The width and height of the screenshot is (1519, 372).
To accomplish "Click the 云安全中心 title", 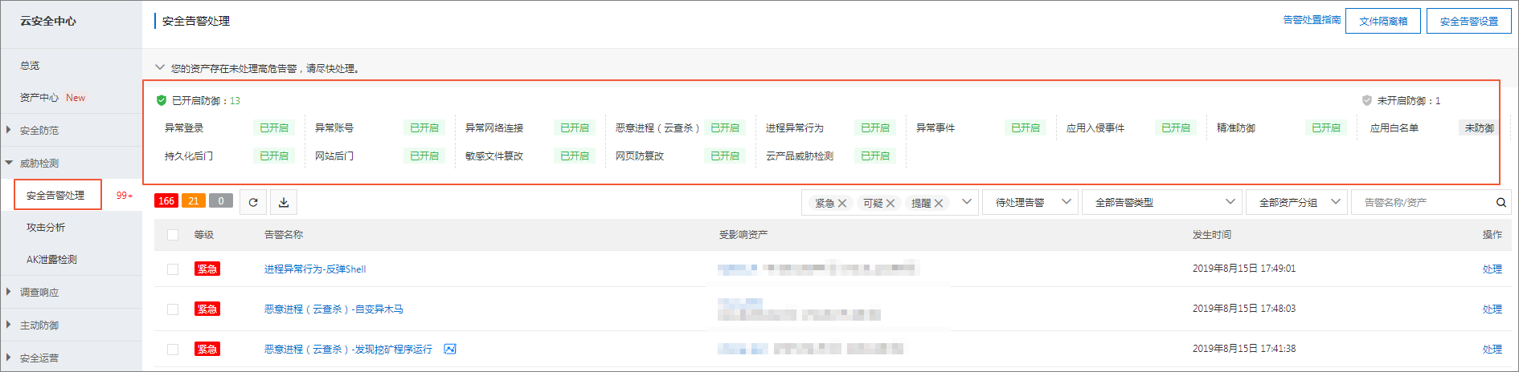I will click(48, 21).
